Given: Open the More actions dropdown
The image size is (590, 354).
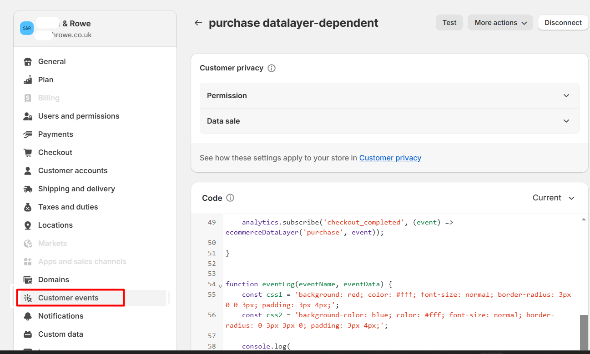Looking at the screenshot, I should (x=500, y=23).
